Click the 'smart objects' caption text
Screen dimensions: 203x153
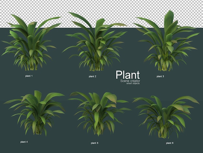coord(133,83)
